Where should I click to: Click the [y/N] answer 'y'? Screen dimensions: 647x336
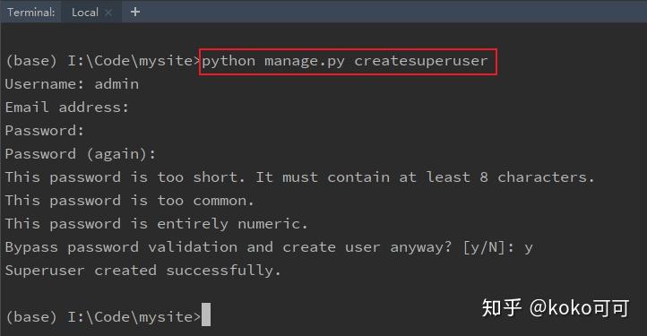point(529,248)
